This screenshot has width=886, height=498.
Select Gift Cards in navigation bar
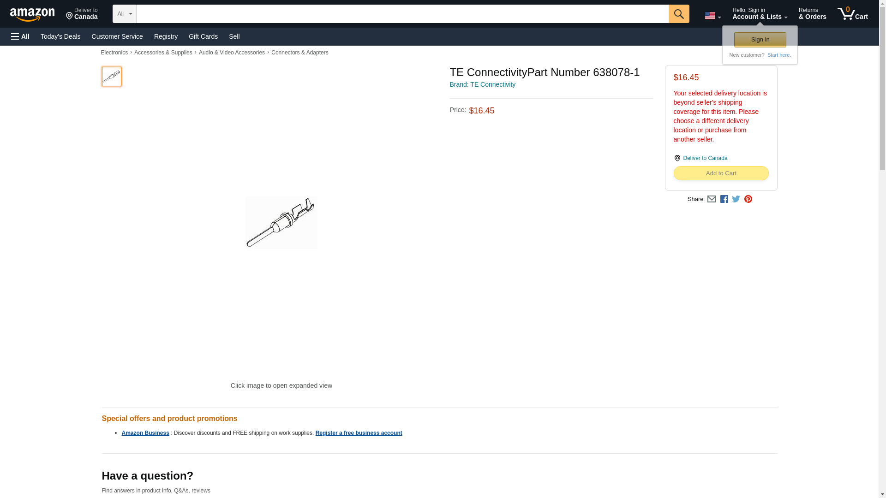[203, 36]
